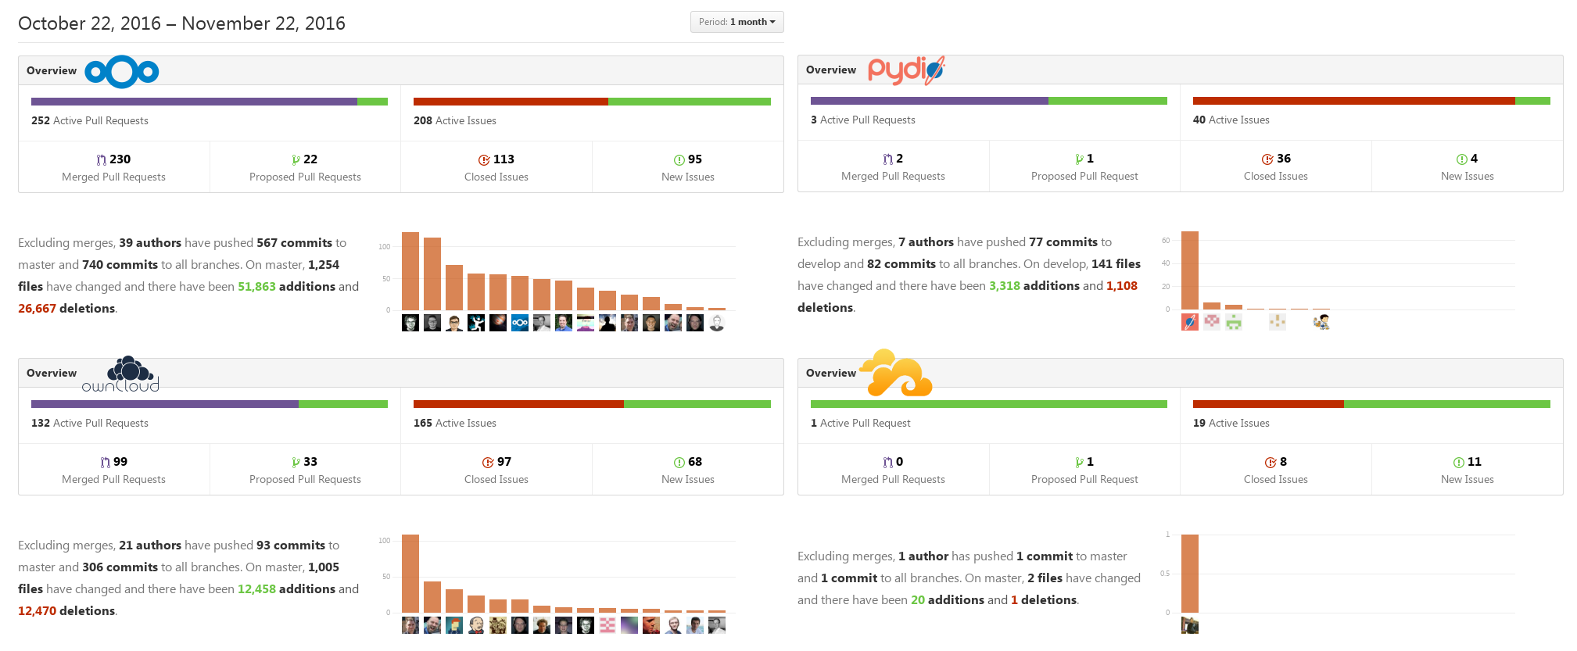Click the single bar in Seafile commits chart

coord(1190,574)
